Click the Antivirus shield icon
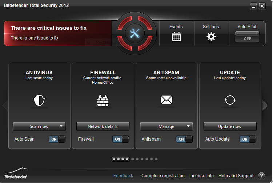This screenshot has height=183, width=273. (39, 100)
